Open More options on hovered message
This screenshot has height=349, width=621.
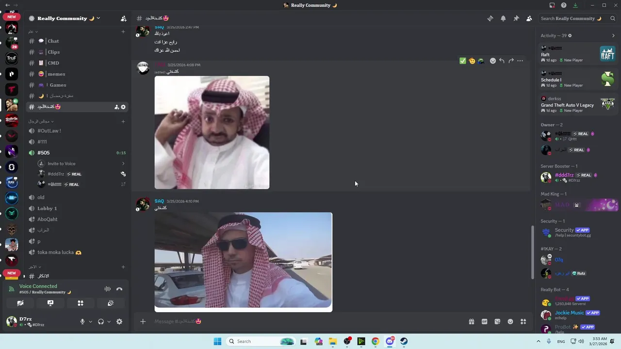pyautogui.click(x=520, y=61)
